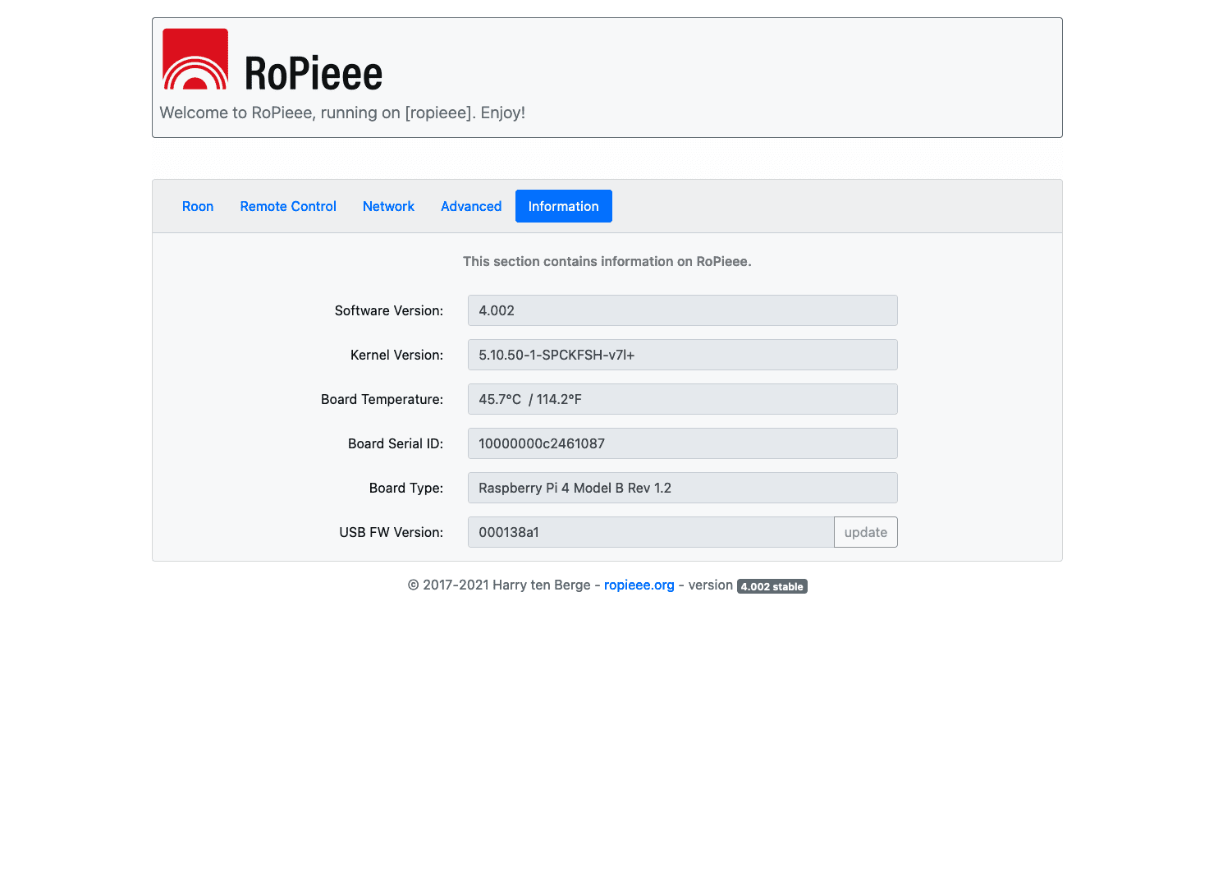
Task: Click the USB FW Version field 000138a1
Action: click(x=651, y=532)
